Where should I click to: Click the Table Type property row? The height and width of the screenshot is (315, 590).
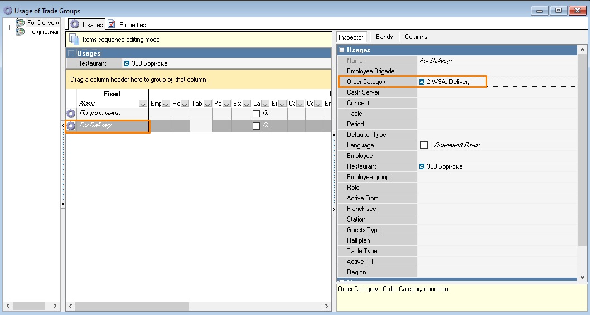tap(457, 251)
